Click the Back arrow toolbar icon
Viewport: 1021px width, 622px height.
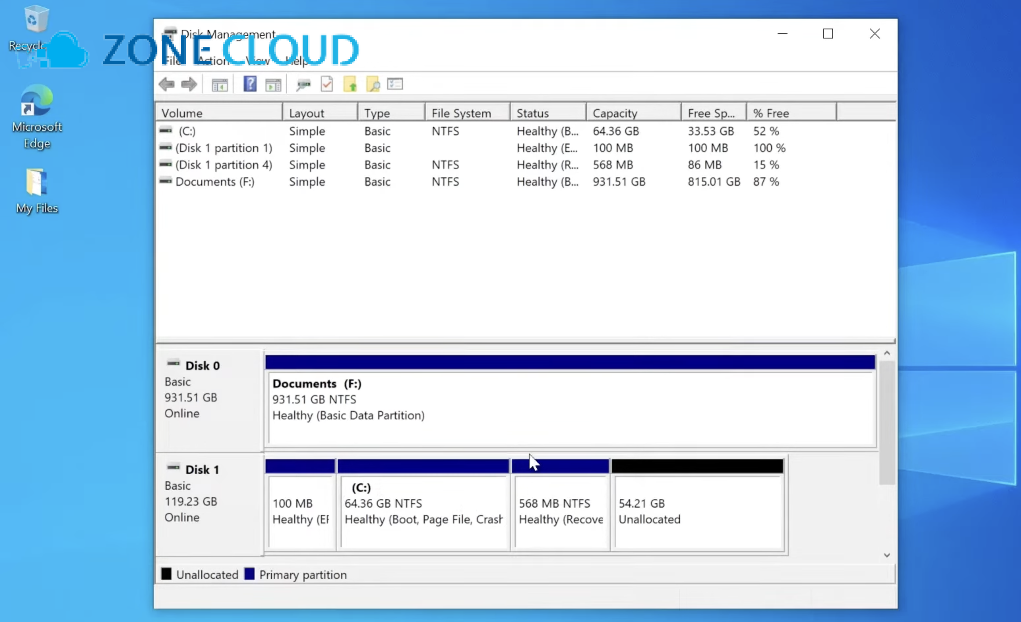click(167, 84)
